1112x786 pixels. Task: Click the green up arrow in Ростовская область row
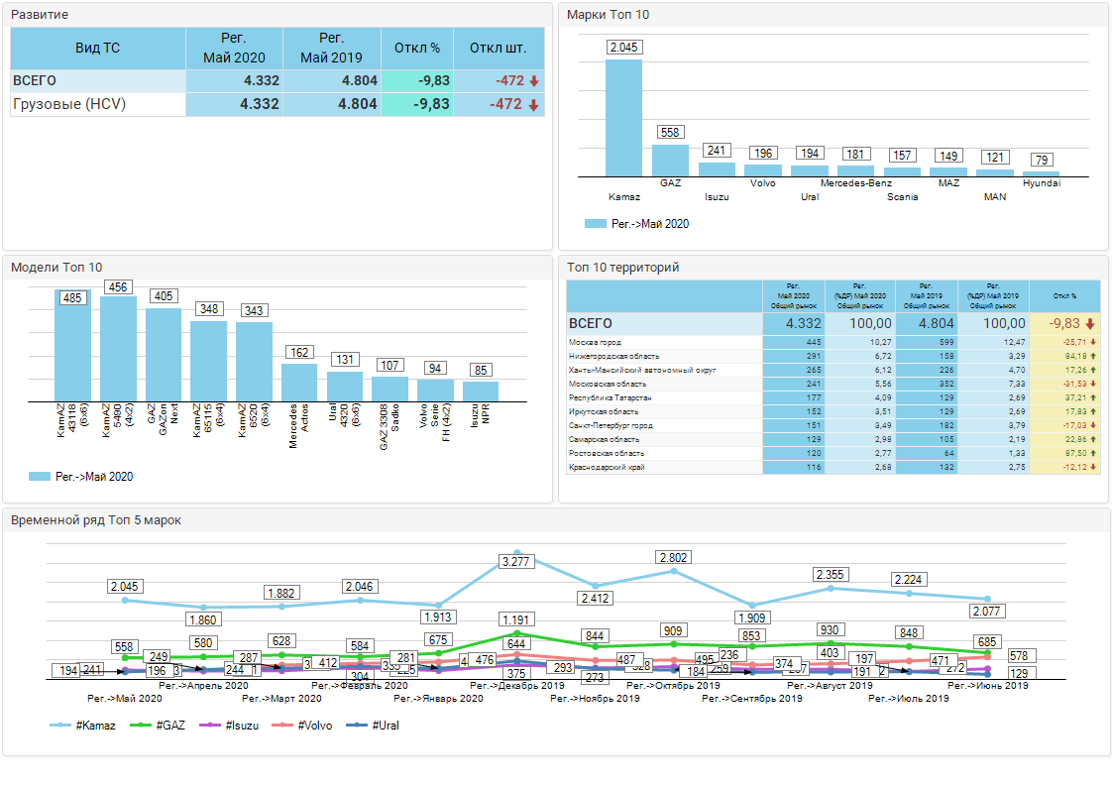pos(1093,453)
